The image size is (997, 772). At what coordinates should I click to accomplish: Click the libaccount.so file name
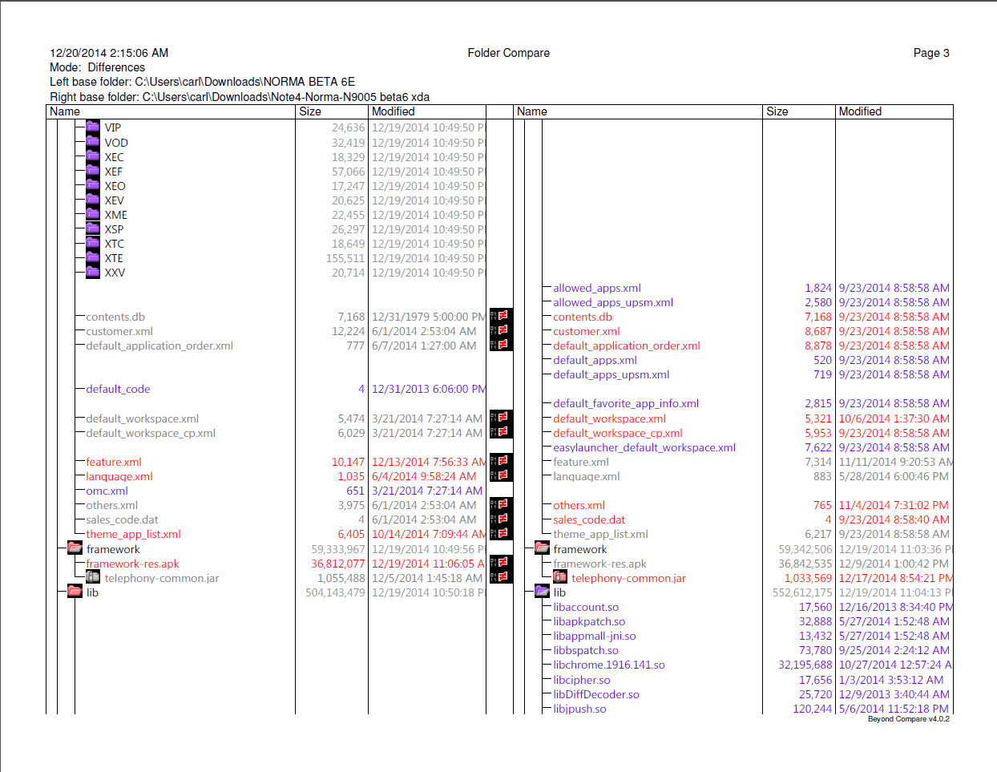tap(586, 607)
